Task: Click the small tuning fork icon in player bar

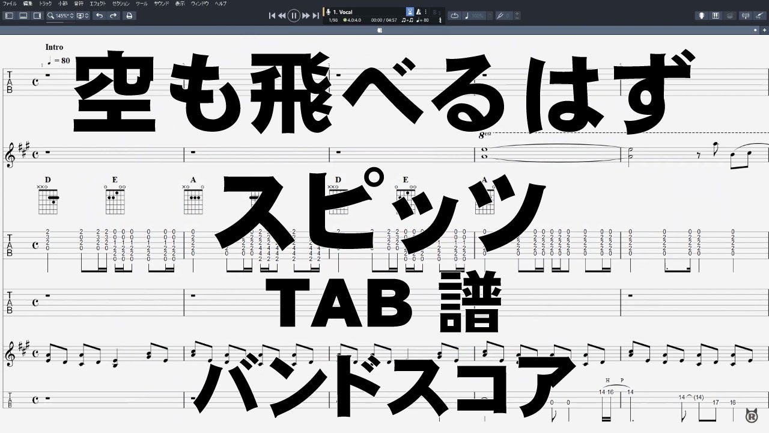Action: [x=440, y=20]
